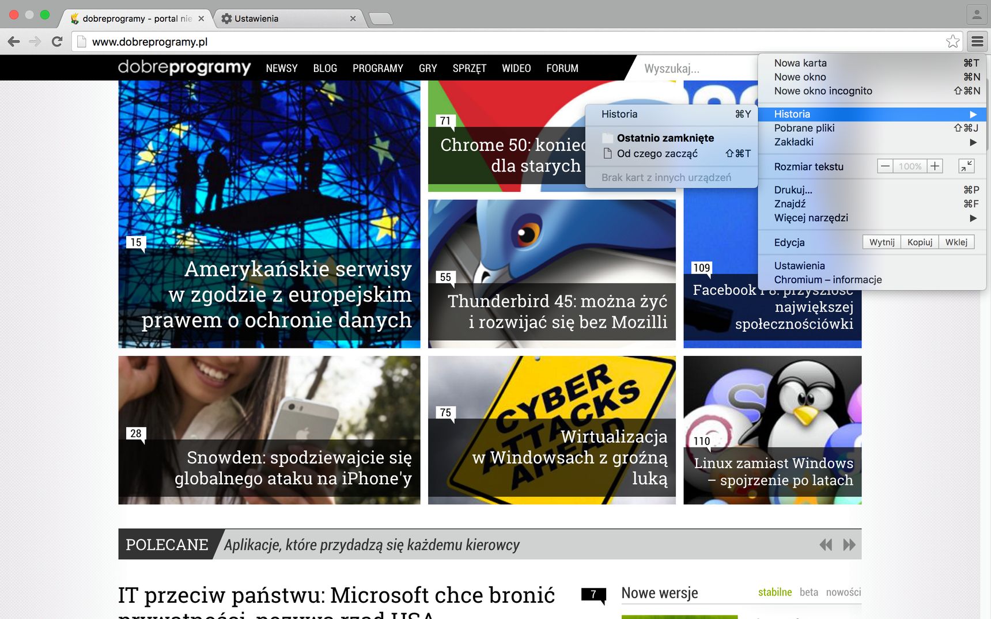Open the user profile icon in title bar
The image size is (991, 619).
[977, 15]
